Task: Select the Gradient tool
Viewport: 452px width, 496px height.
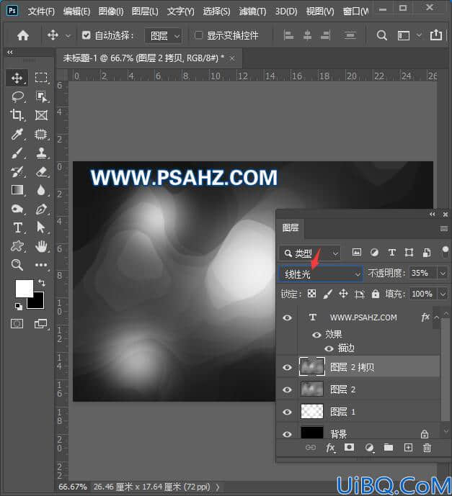Action: pos(17,190)
